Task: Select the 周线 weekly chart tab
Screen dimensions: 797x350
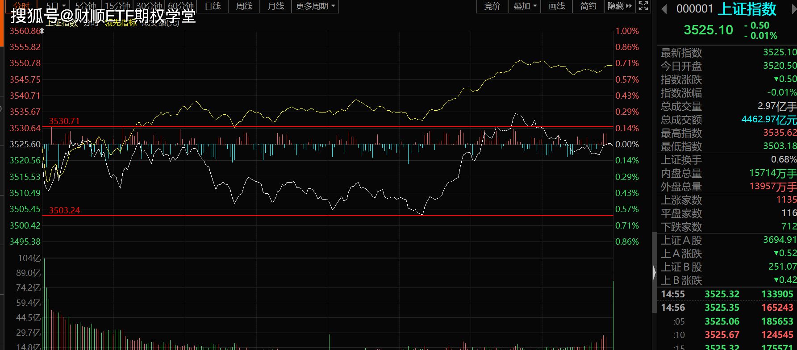Action: point(244,6)
